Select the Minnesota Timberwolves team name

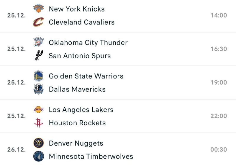click(91, 156)
